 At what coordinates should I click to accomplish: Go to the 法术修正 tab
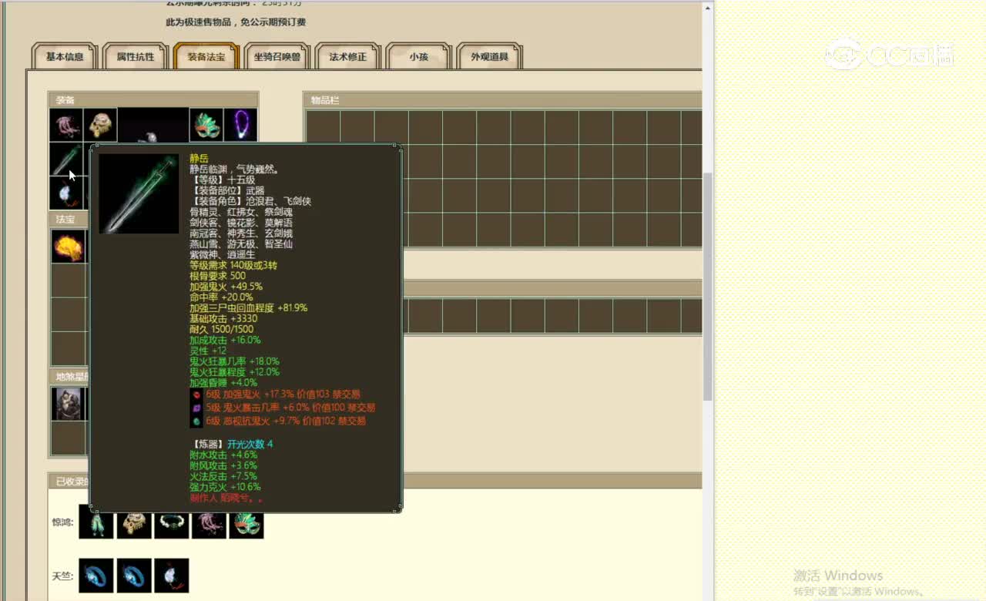348,56
